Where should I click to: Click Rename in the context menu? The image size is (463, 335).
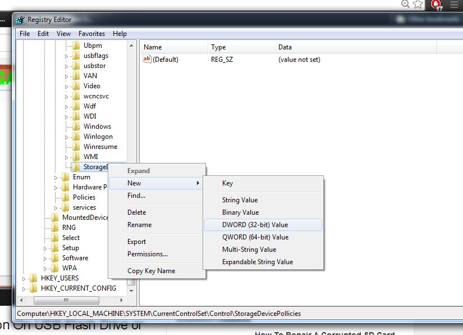click(157, 225)
